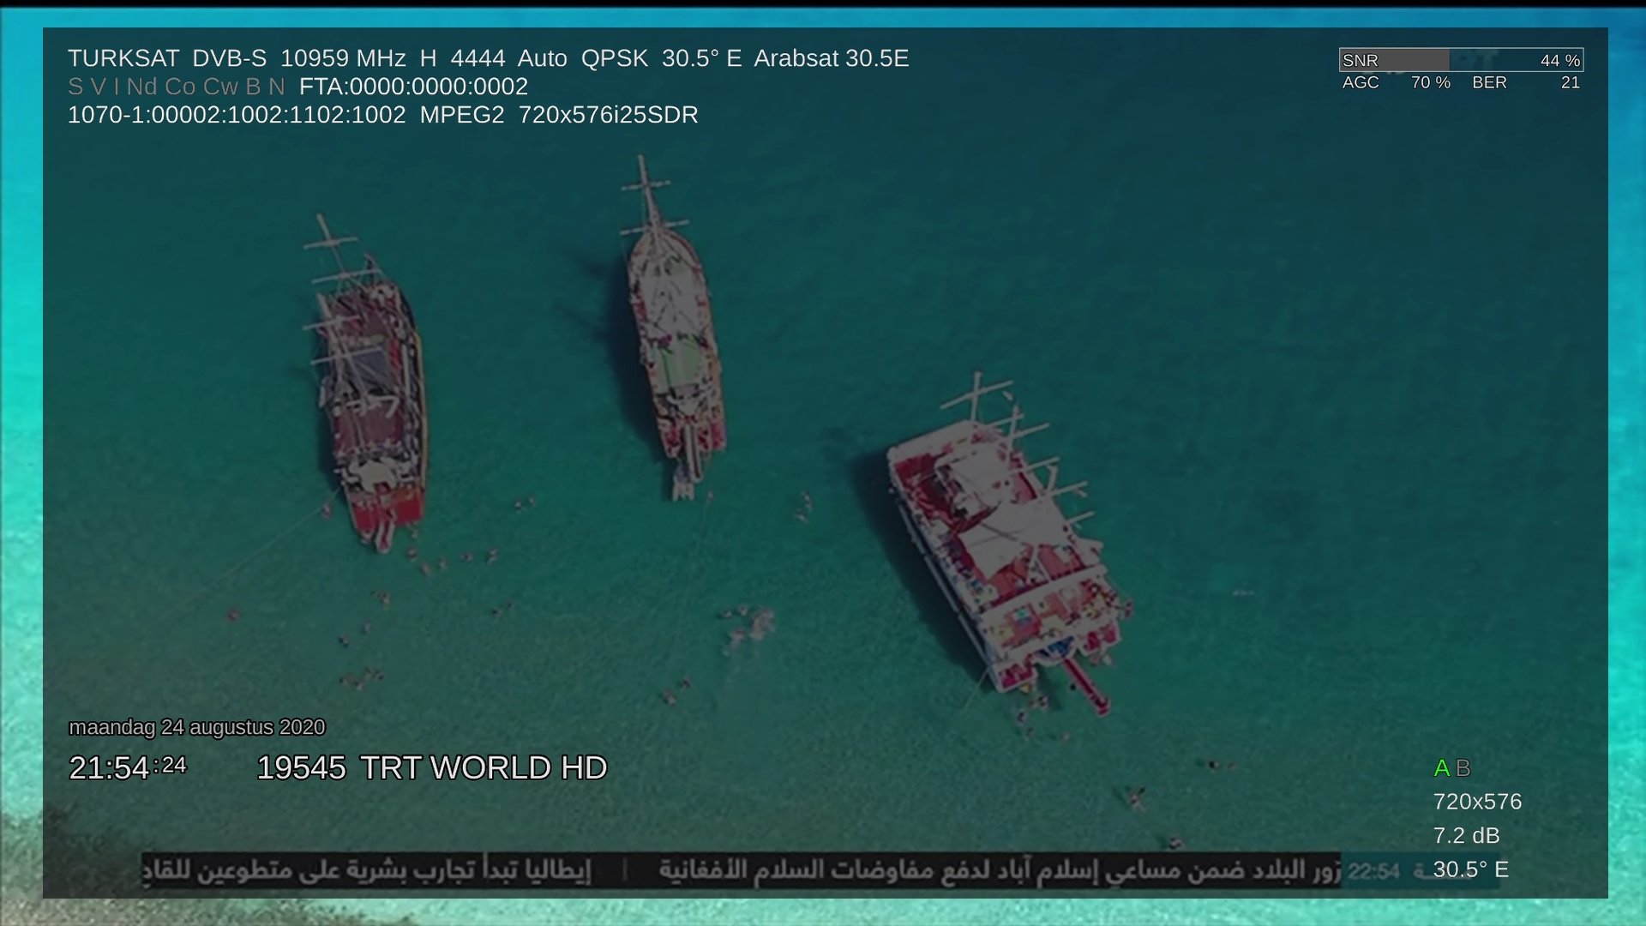
Task: Click the 'N' crypto indicator letter
Action: [x=276, y=87]
